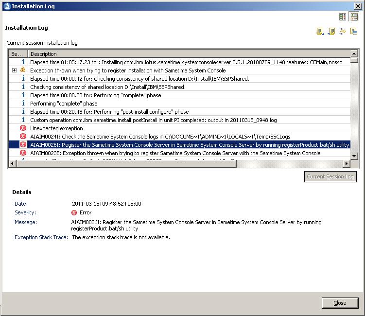The width and height of the screenshot is (365, 316).
Task: Close the Installation Log window with X
Action: 358,6
